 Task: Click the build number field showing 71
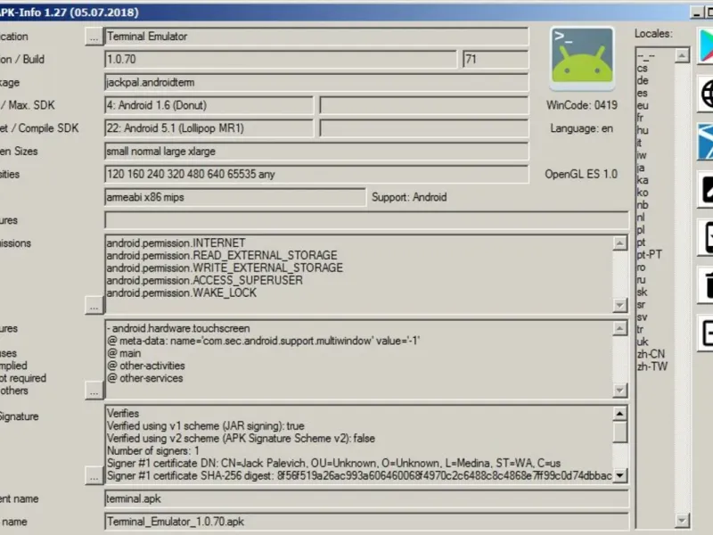point(496,59)
